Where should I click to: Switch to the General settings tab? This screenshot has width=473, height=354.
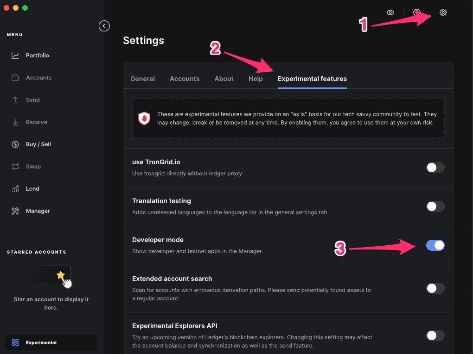click(142, 79)
